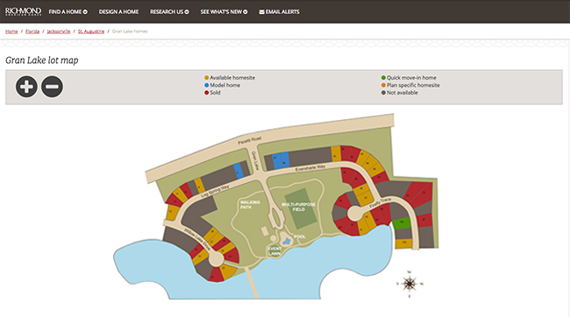This screenshot has width=570, height=317.
Task: Navigate to the St. Augustine breadcrumb
Action: coord(91,32)
